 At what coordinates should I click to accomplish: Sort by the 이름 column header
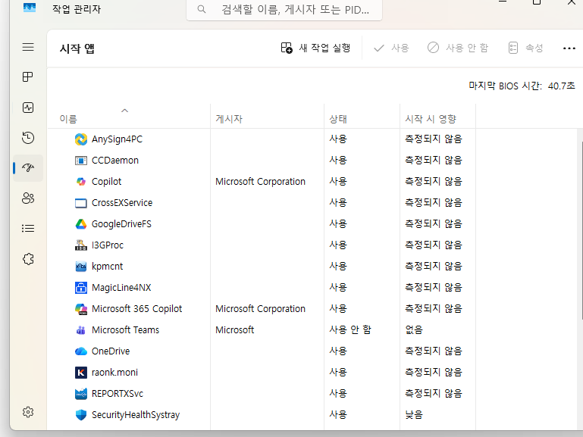(x=129, y=117)
